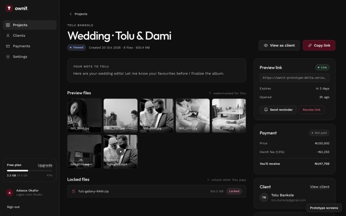The width and height of the screenshot is (346, 216).
Task: Sign out of the account
Action: pos(13,207)
